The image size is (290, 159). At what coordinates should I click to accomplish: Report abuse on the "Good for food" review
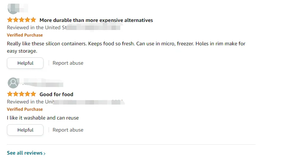pyautogui.click(x=68, y=130)
